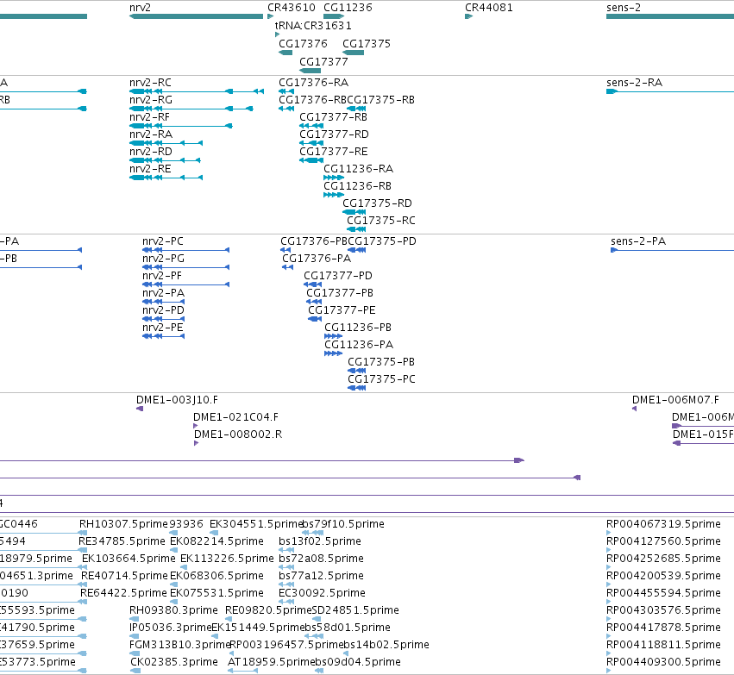Select transcript CG17375-RD

click(377, 204)
